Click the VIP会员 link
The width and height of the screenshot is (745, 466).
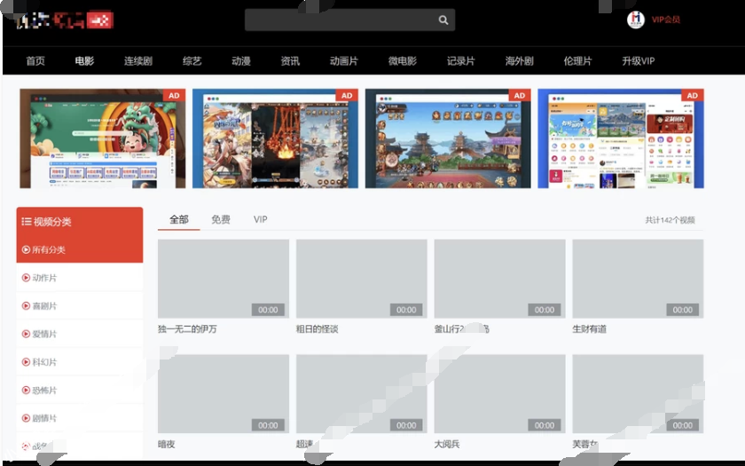(x=666, y=20)
